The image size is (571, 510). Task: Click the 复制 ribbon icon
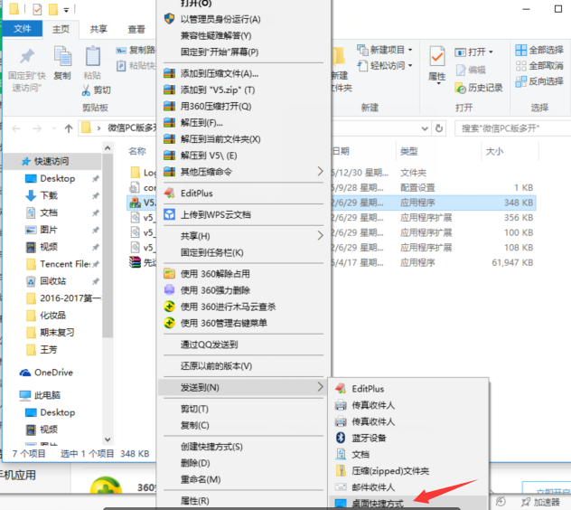(62, 56)
